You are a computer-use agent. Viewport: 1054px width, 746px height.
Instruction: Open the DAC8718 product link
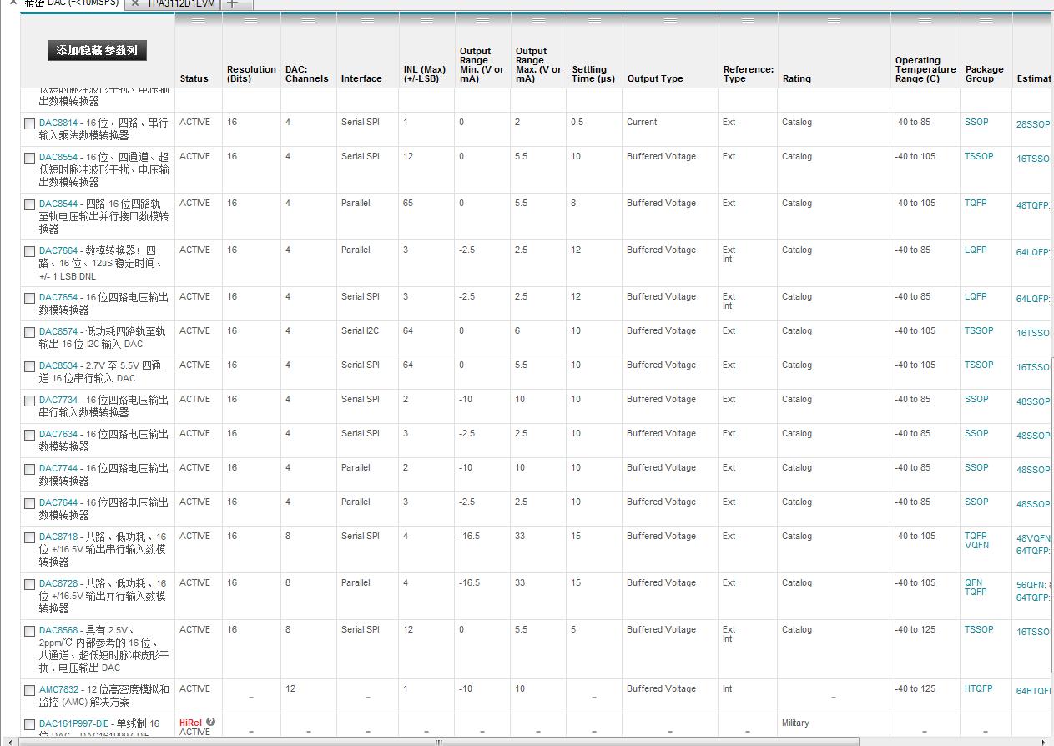tap(58, 537)
